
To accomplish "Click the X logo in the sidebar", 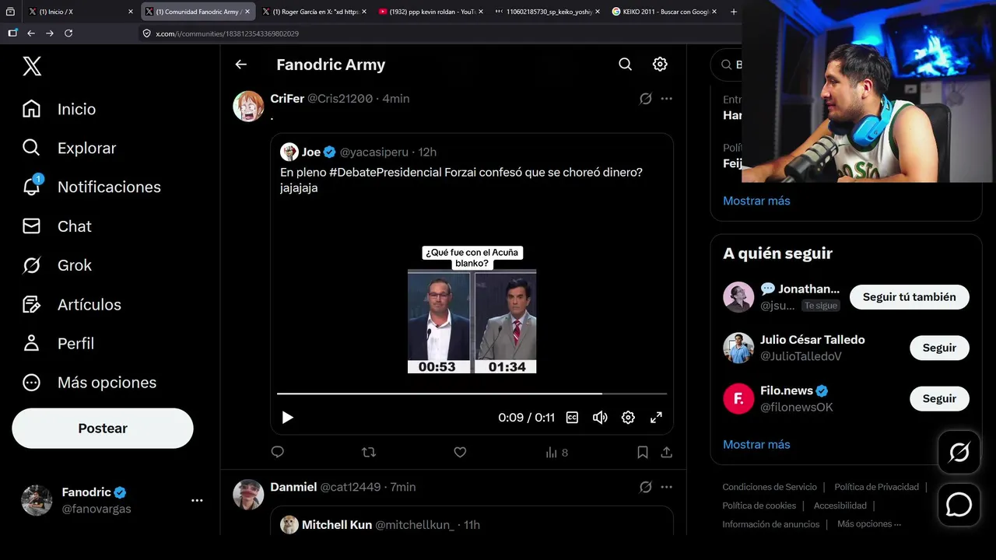I will 32,66.
